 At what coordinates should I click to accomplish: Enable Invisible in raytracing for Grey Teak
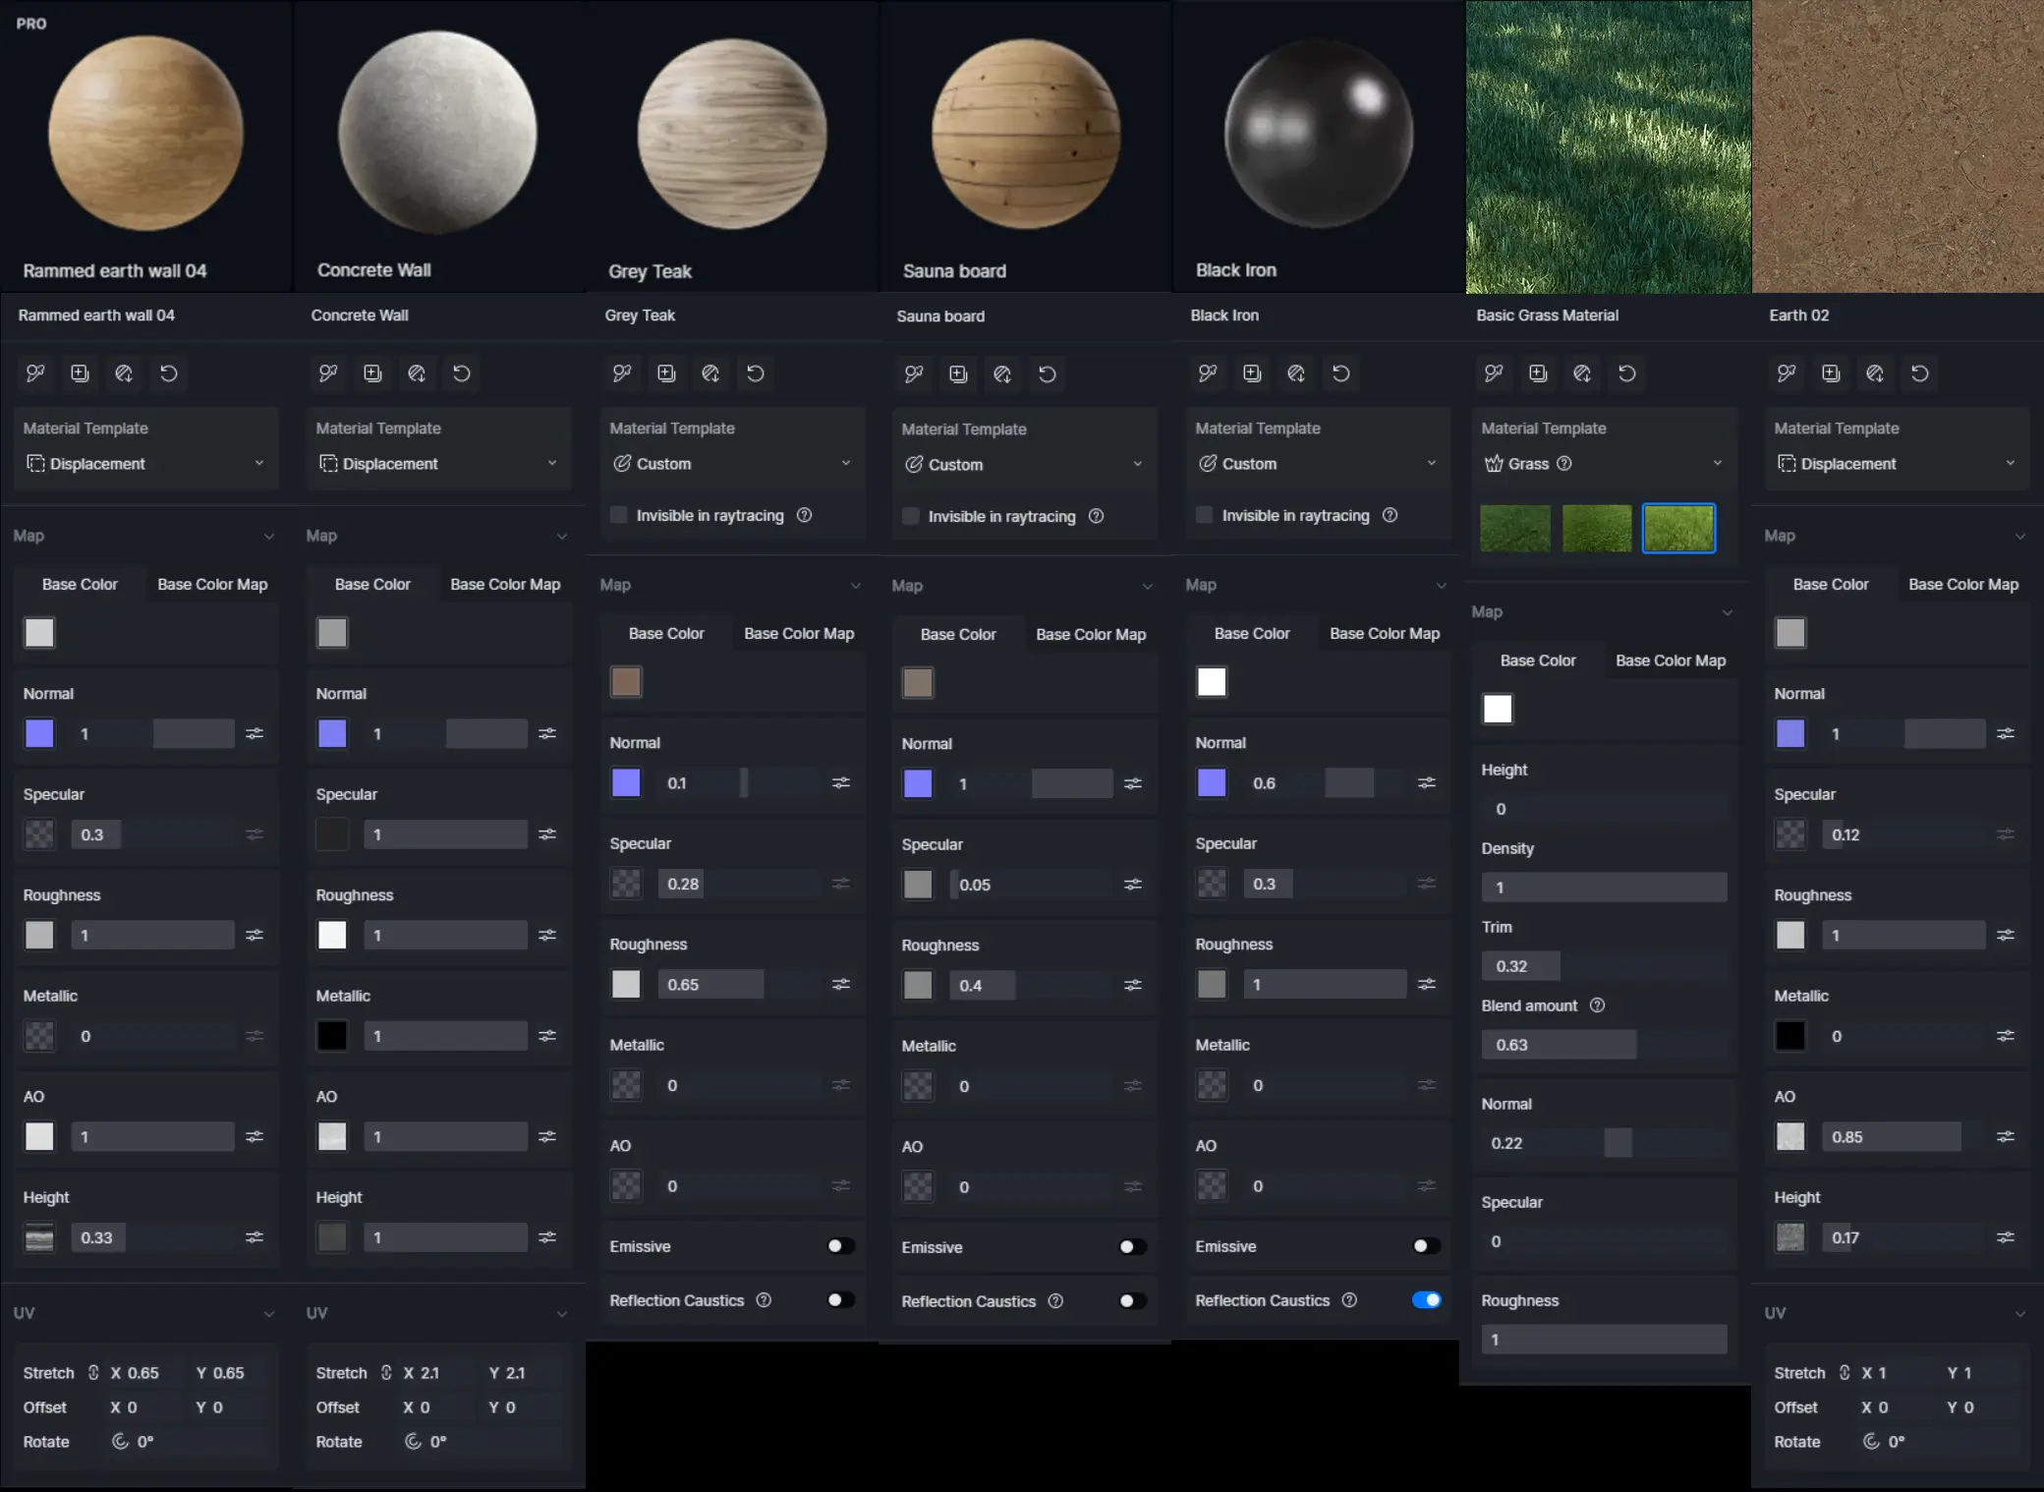point(619,515)
